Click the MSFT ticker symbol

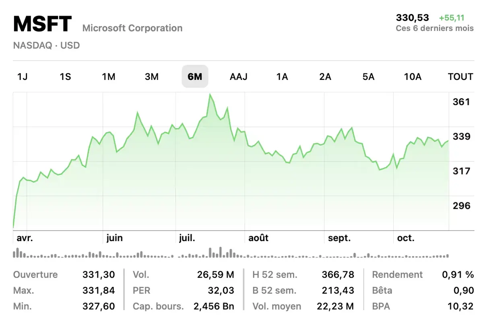coord(41,23)
